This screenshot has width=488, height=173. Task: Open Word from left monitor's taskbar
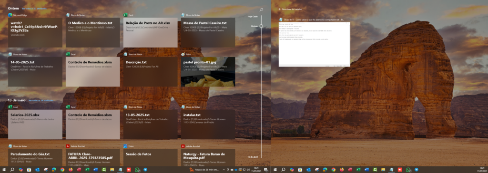tap(95, 170)
